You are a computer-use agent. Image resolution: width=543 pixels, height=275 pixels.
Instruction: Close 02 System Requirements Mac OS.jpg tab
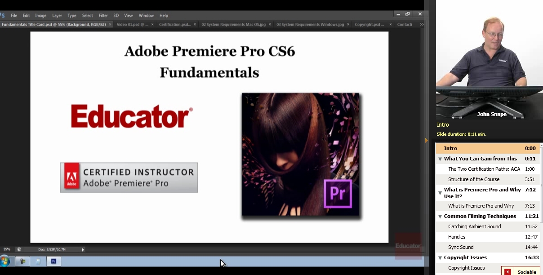click(270, 24)
